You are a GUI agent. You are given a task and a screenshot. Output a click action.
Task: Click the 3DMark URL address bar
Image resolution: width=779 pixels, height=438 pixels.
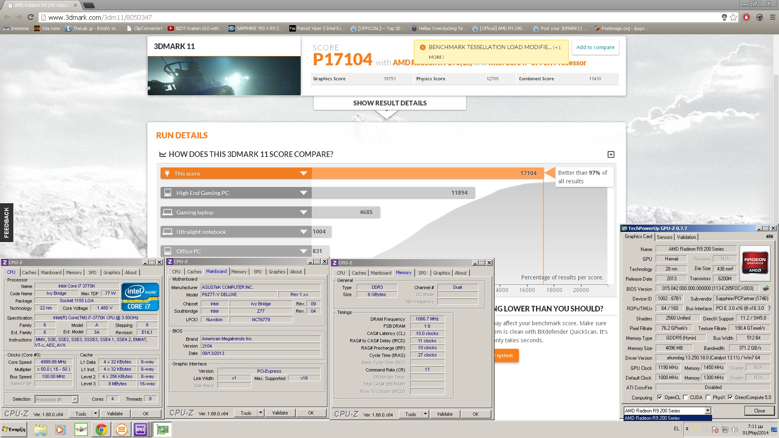point(379,17)
